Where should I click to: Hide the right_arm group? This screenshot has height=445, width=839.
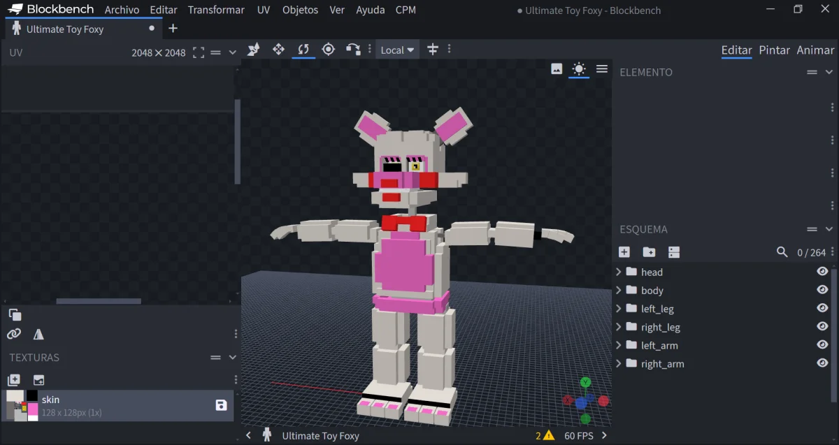(822, 363)
